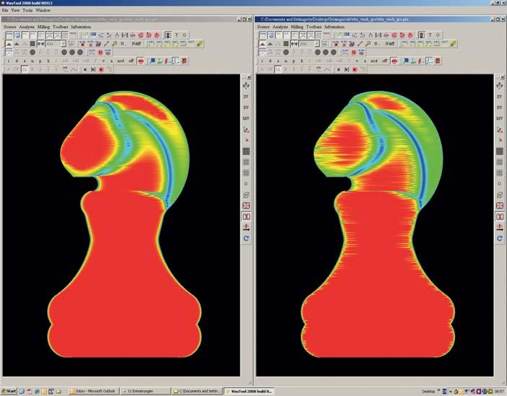Toggle the DL button in right window bottom toolbar row
The width and height of the screenshot is (507, 396).
[278, 69]
